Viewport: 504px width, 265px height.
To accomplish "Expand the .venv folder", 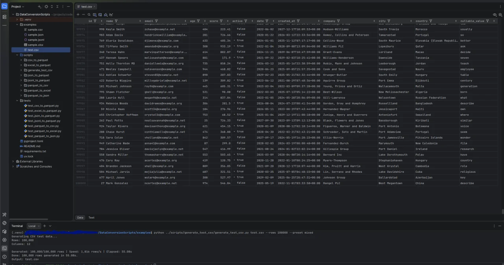I will click(17, 19).
